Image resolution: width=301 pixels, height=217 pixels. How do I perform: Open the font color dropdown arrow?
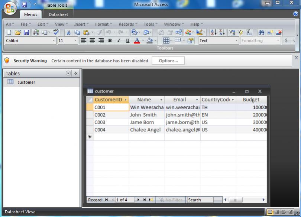pos(143,41)
